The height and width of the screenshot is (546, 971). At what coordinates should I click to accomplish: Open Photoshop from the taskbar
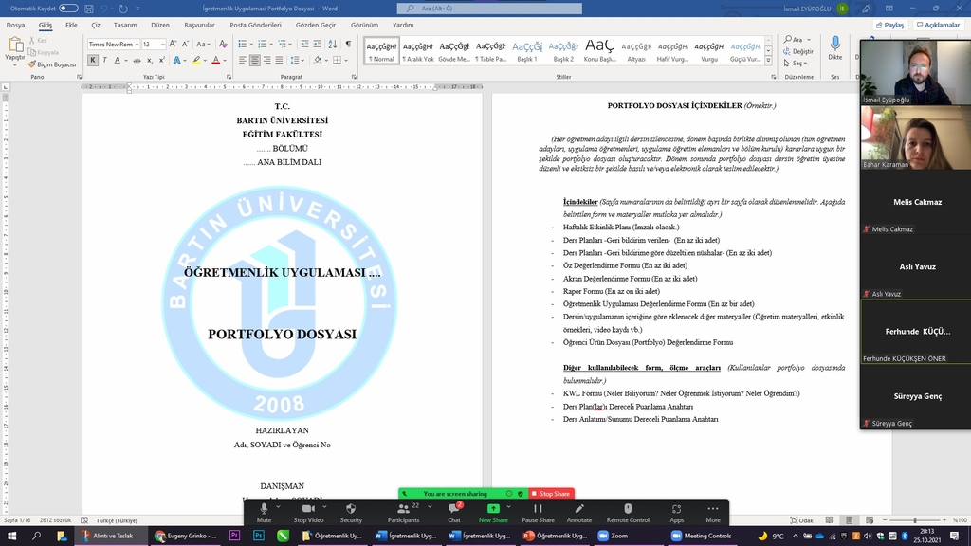coord(259,536)
